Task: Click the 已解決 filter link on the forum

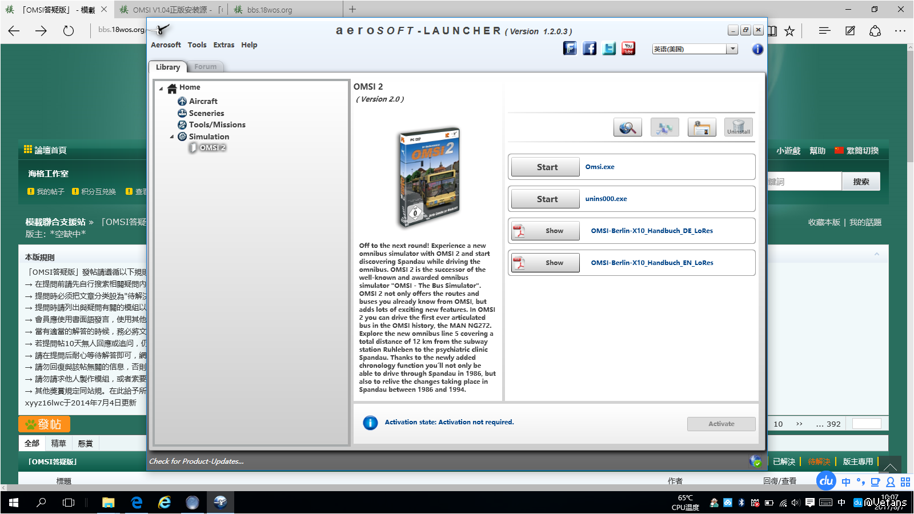Action: point(784,461)
